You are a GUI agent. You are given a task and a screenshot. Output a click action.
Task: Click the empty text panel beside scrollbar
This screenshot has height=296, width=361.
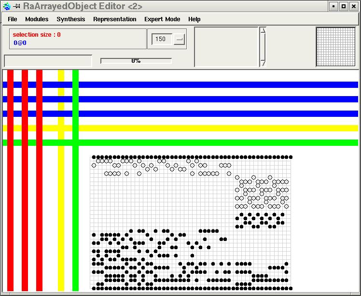[226, 47]
